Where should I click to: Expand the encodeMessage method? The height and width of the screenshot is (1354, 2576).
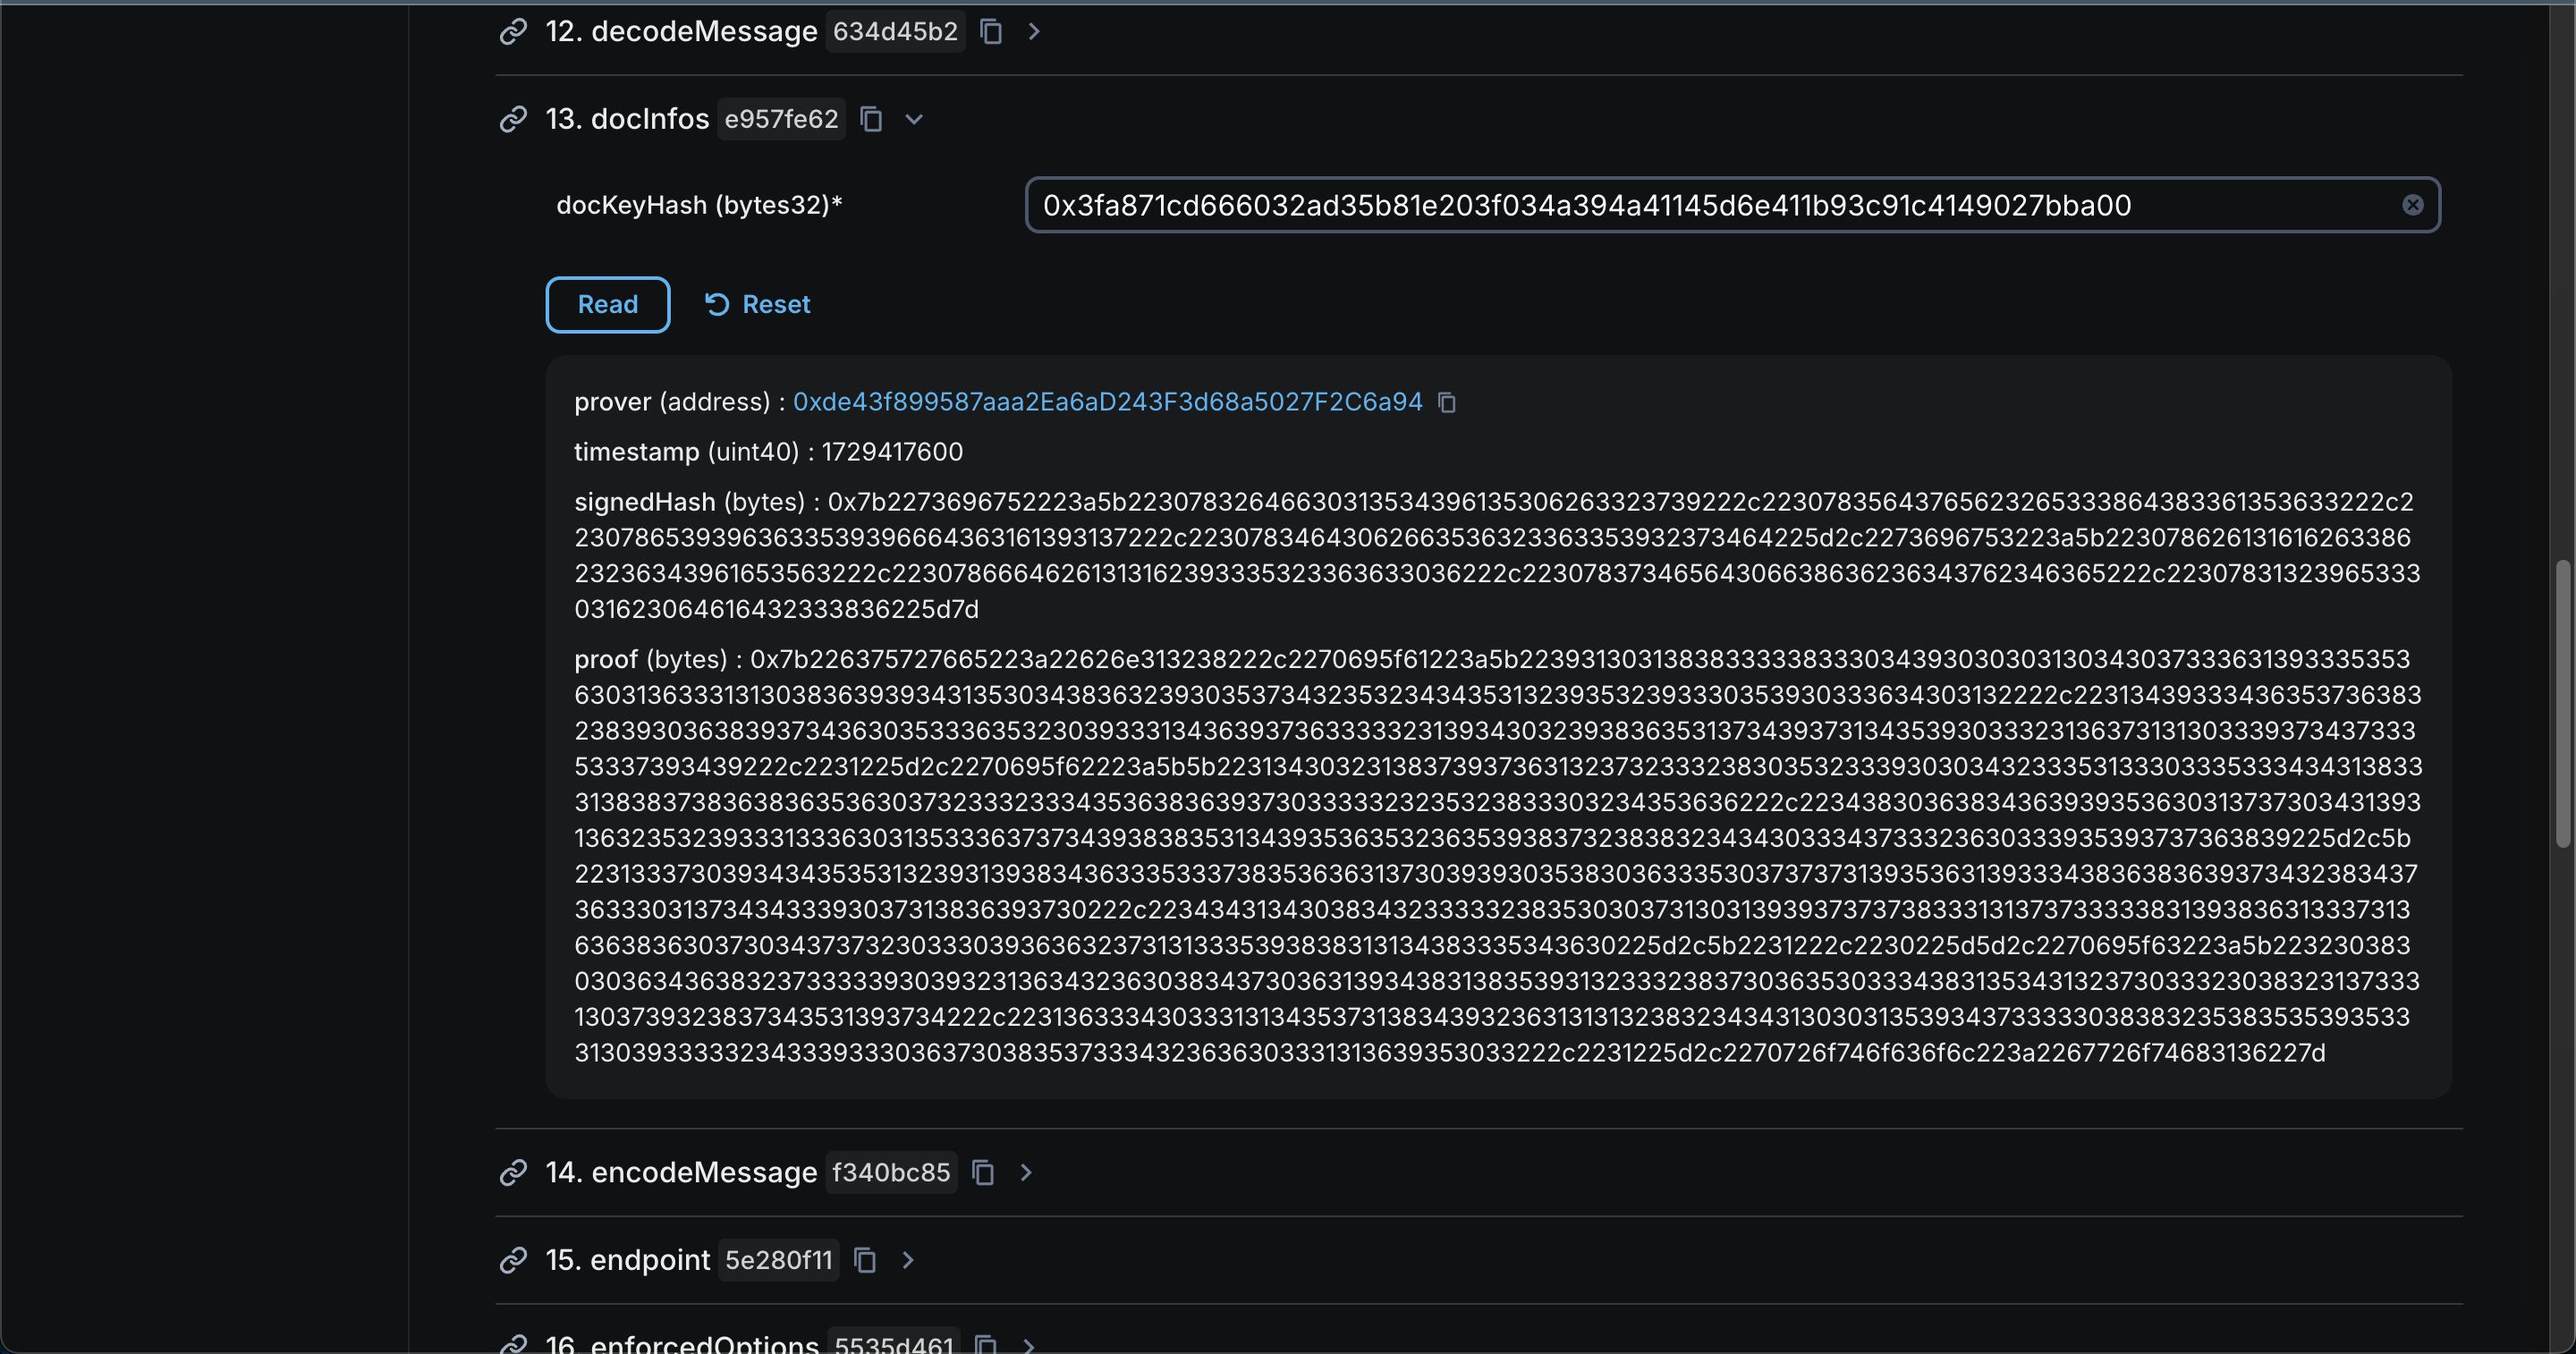coord(1025,1172)
